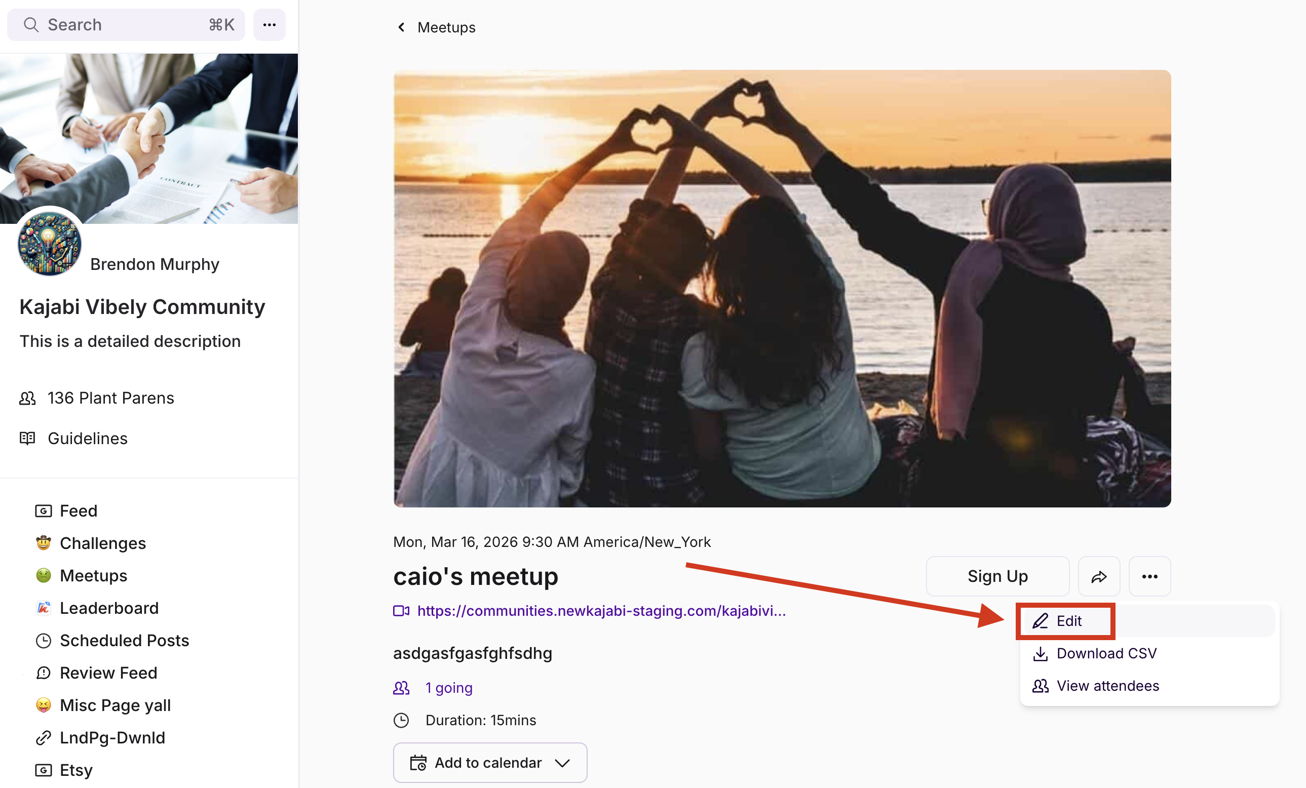
Task: Open the overflow menu beside the share button
Action: (1149, 576)
